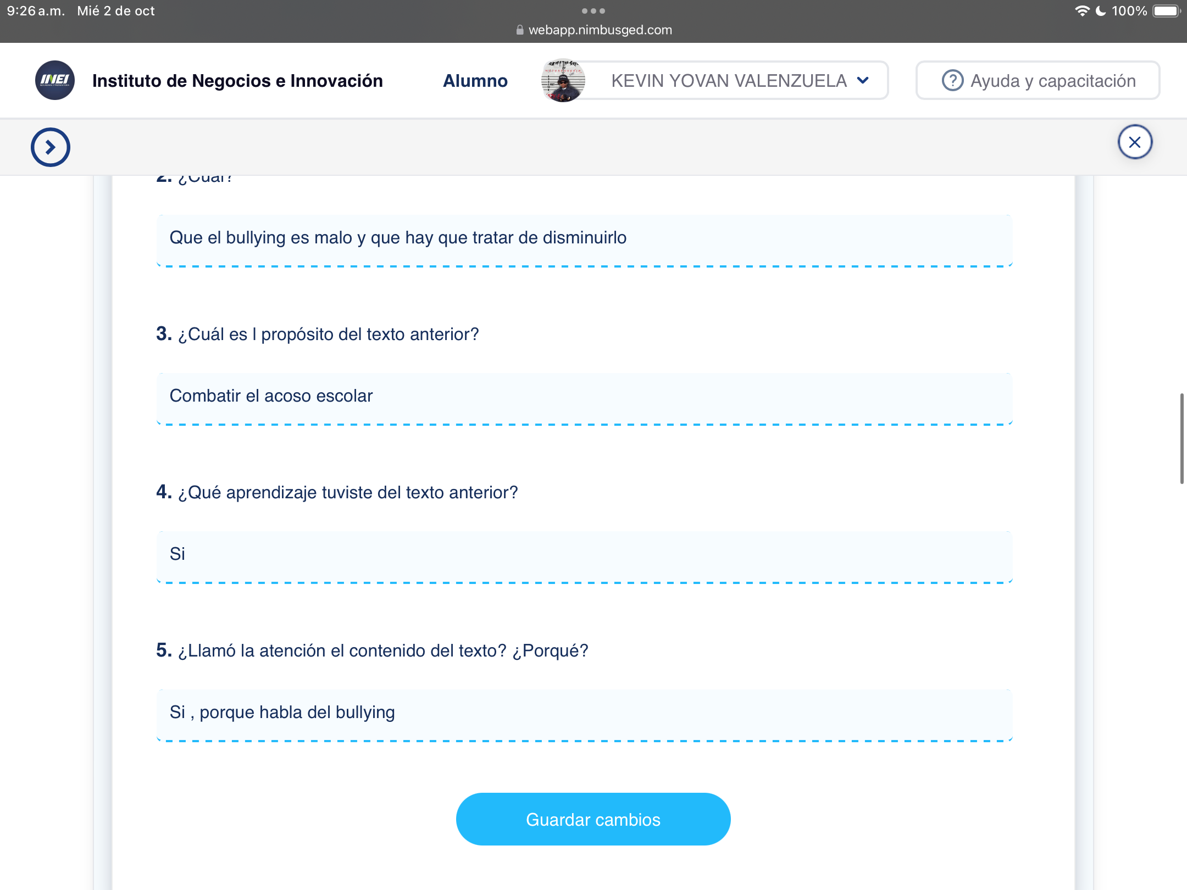Open Ayuda y capacitación
The width and height of the screenshot is (1187, 890).
click(1038, 81)
